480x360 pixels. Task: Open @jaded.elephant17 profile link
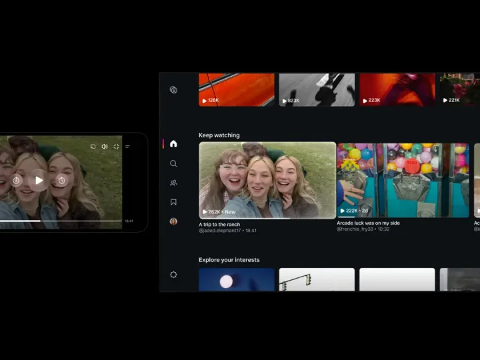[220, 231]
